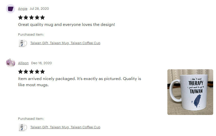This screenshot has height=136, width=216.
Task: Open Allison's flower profile avatar
Action: (10, 63)
